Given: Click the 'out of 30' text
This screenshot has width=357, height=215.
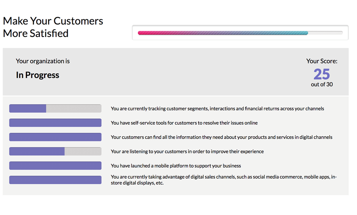Looking at the screenshot, I should (322, 84).
